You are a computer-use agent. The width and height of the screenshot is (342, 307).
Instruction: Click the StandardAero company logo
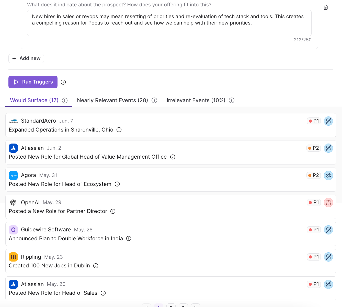(x=13, y=121)
